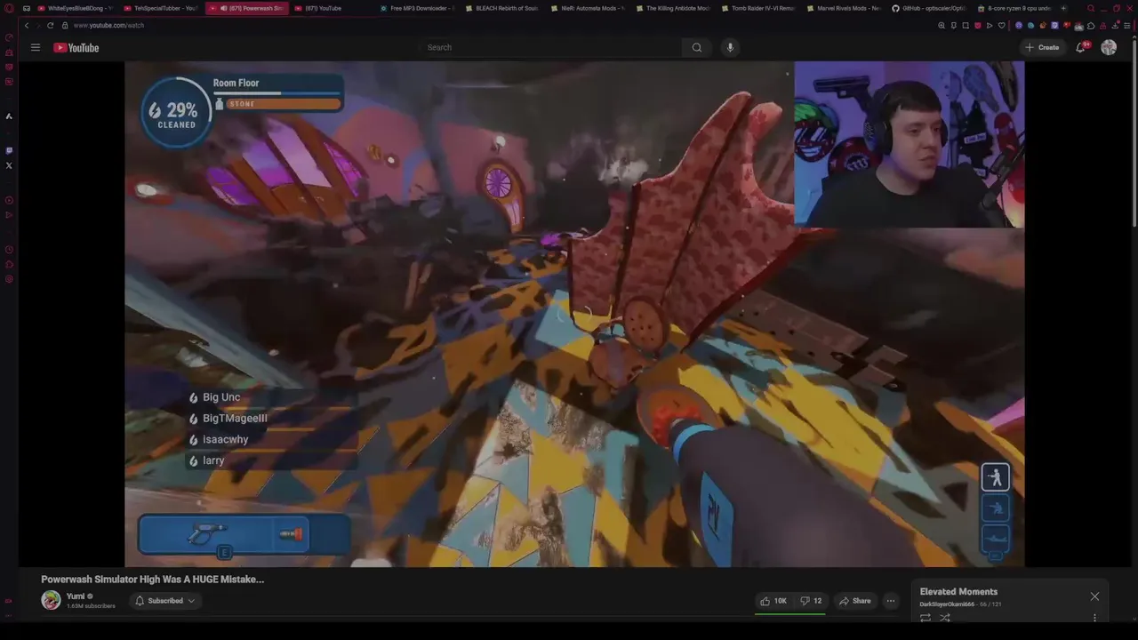Start voice search with the microphone

point(730,47)
